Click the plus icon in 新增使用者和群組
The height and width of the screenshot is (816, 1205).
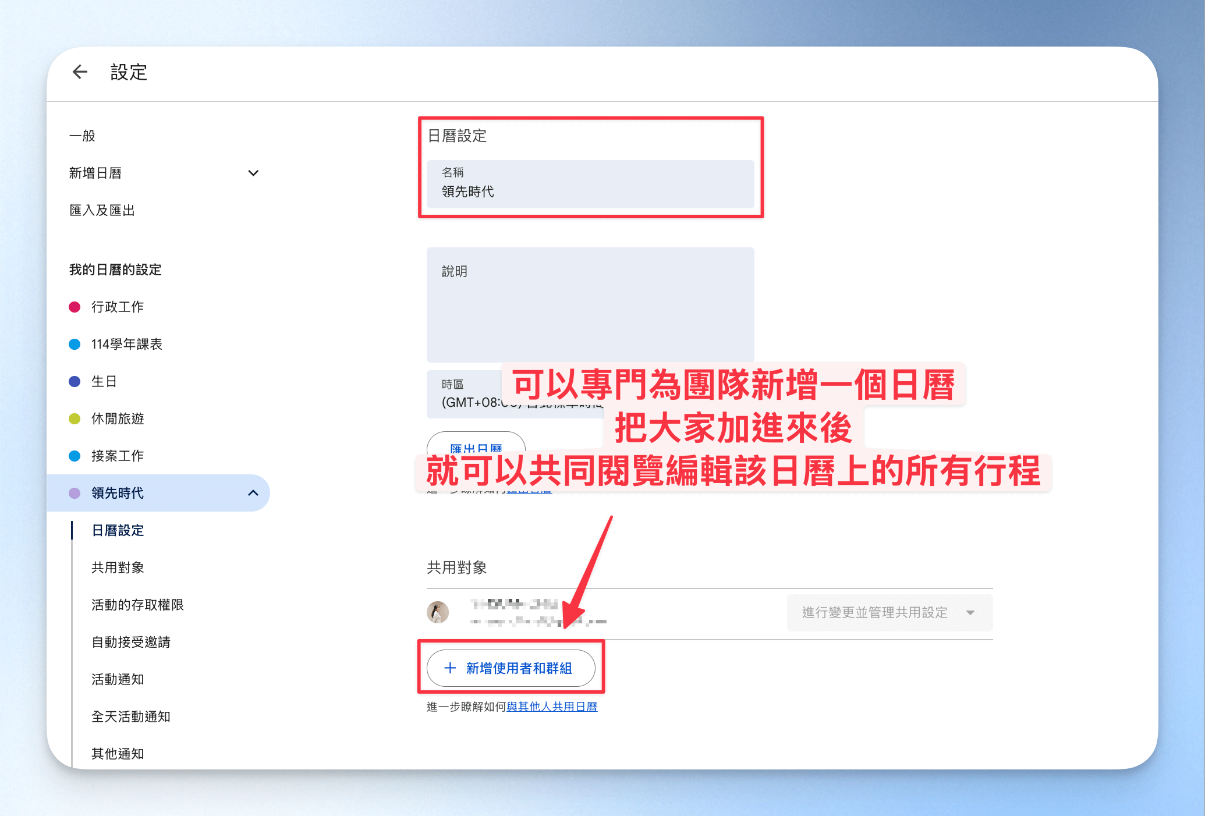click(450, 668)
